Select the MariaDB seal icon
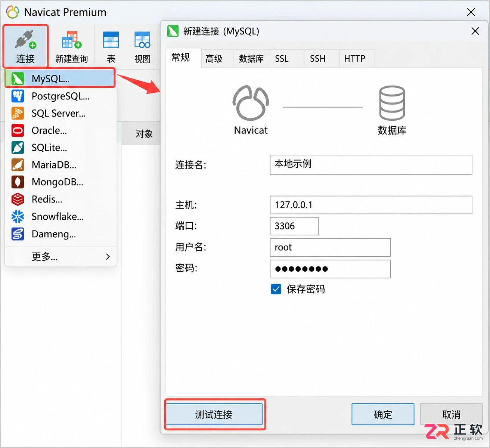Screen dimensions: 490x448 pos(18,165)
